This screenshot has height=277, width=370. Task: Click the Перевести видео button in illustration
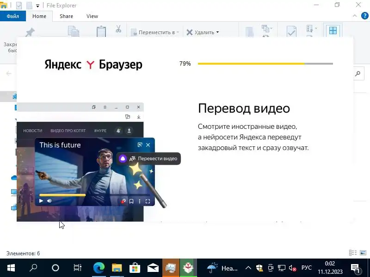tap(148, 158)
